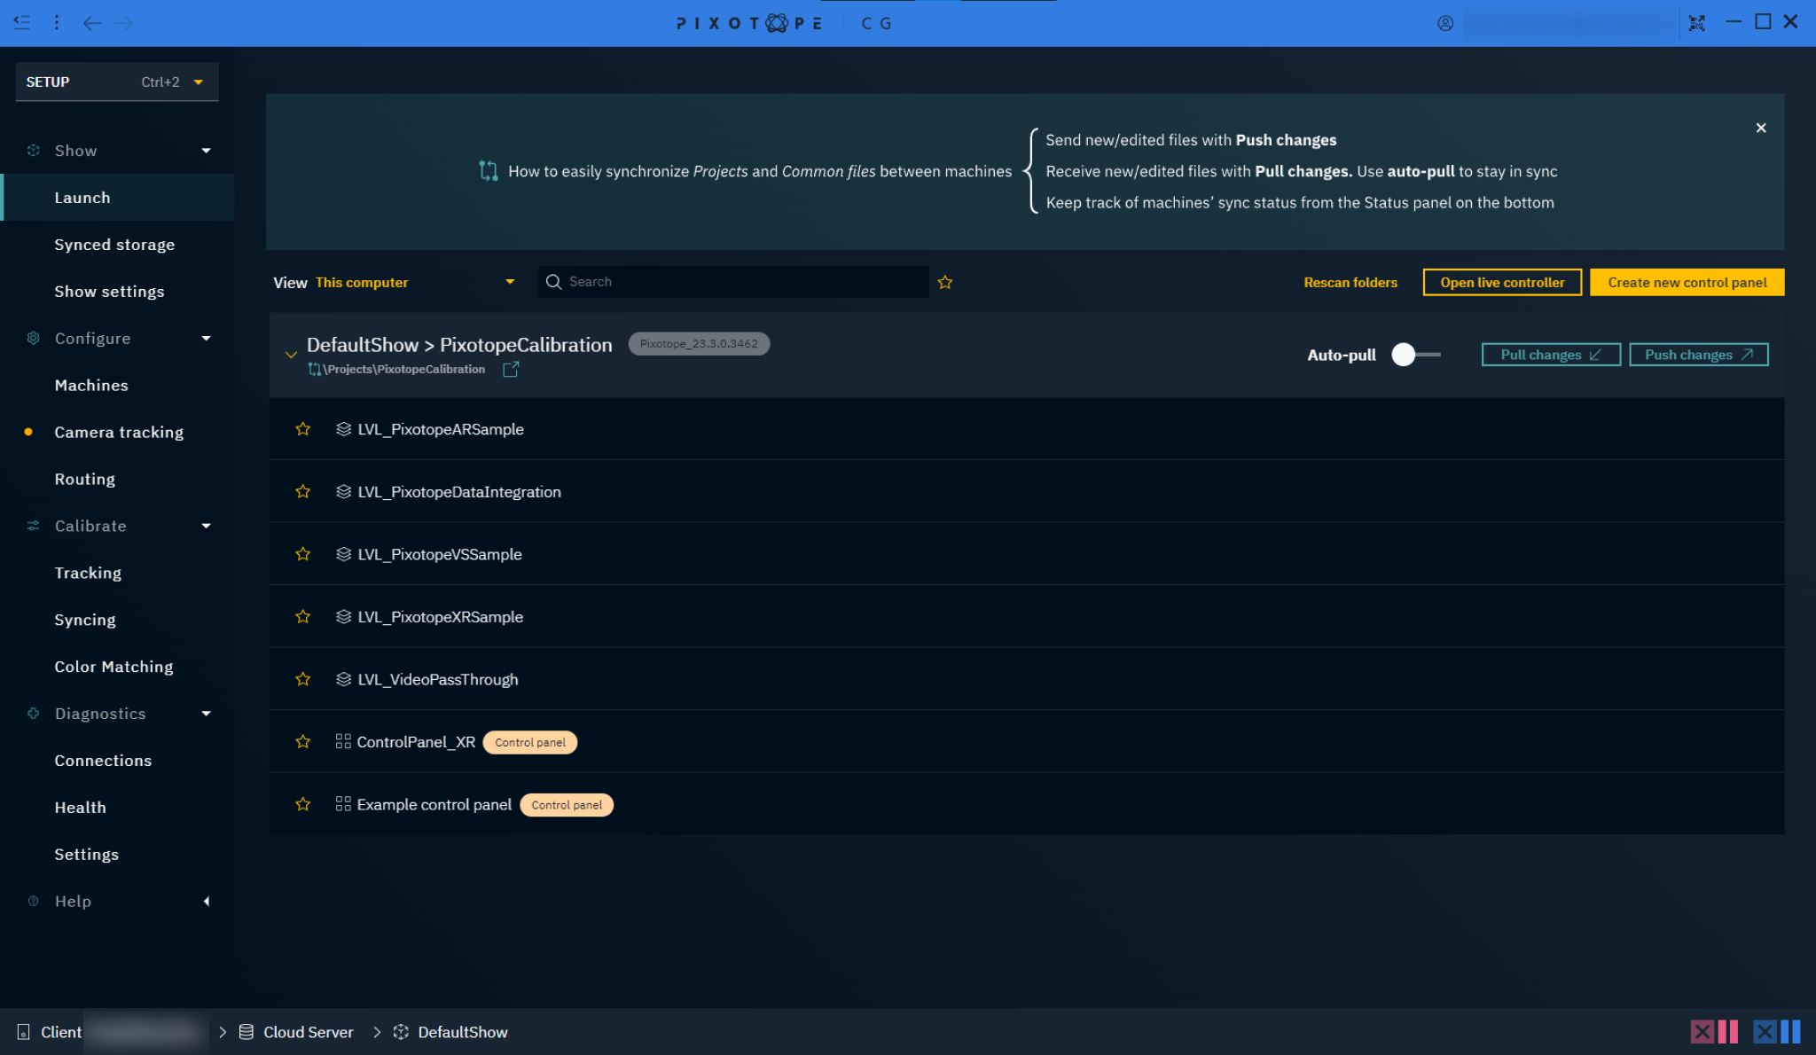Select Synced storage menu item
Screen dimensions: 1816x1055
click(114, 245)
